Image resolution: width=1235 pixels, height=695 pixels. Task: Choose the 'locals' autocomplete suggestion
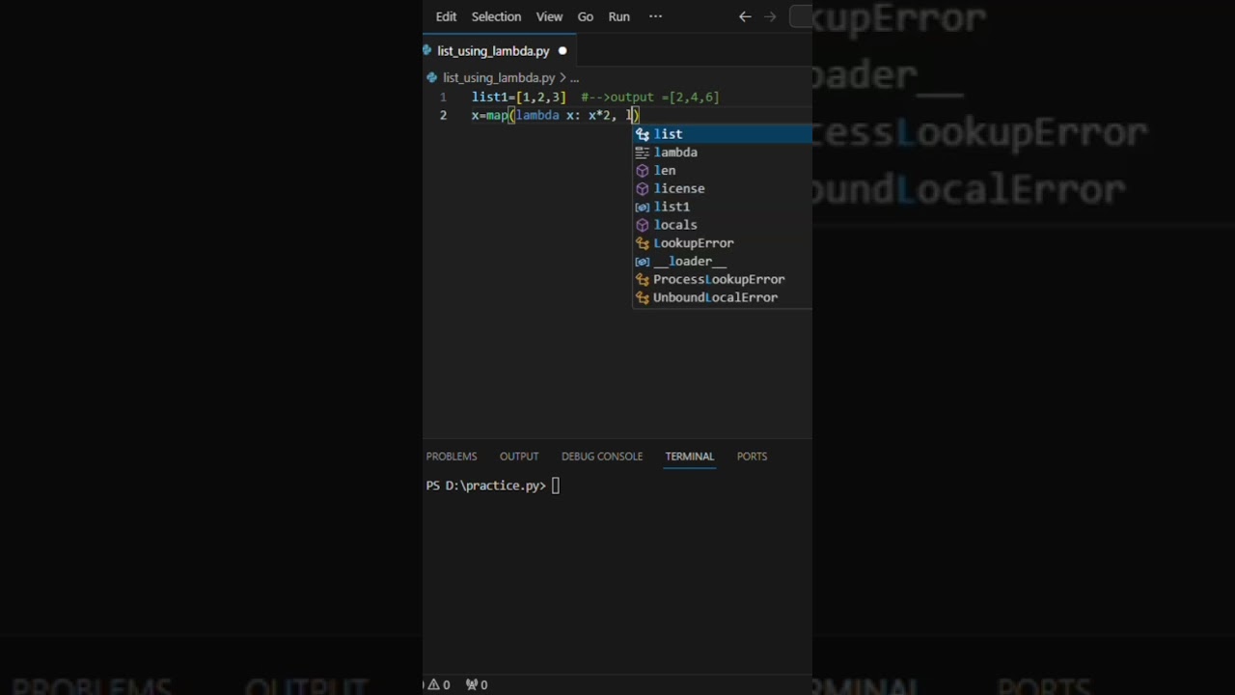(x=722, y=225)
